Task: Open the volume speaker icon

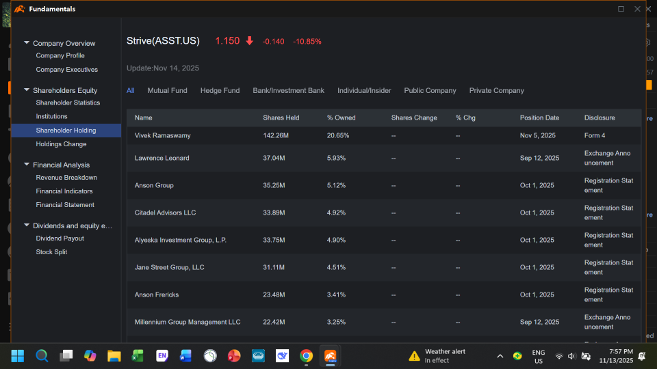Action: (571, 357)
